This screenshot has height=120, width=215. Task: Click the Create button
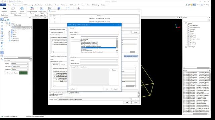(135, 32)
